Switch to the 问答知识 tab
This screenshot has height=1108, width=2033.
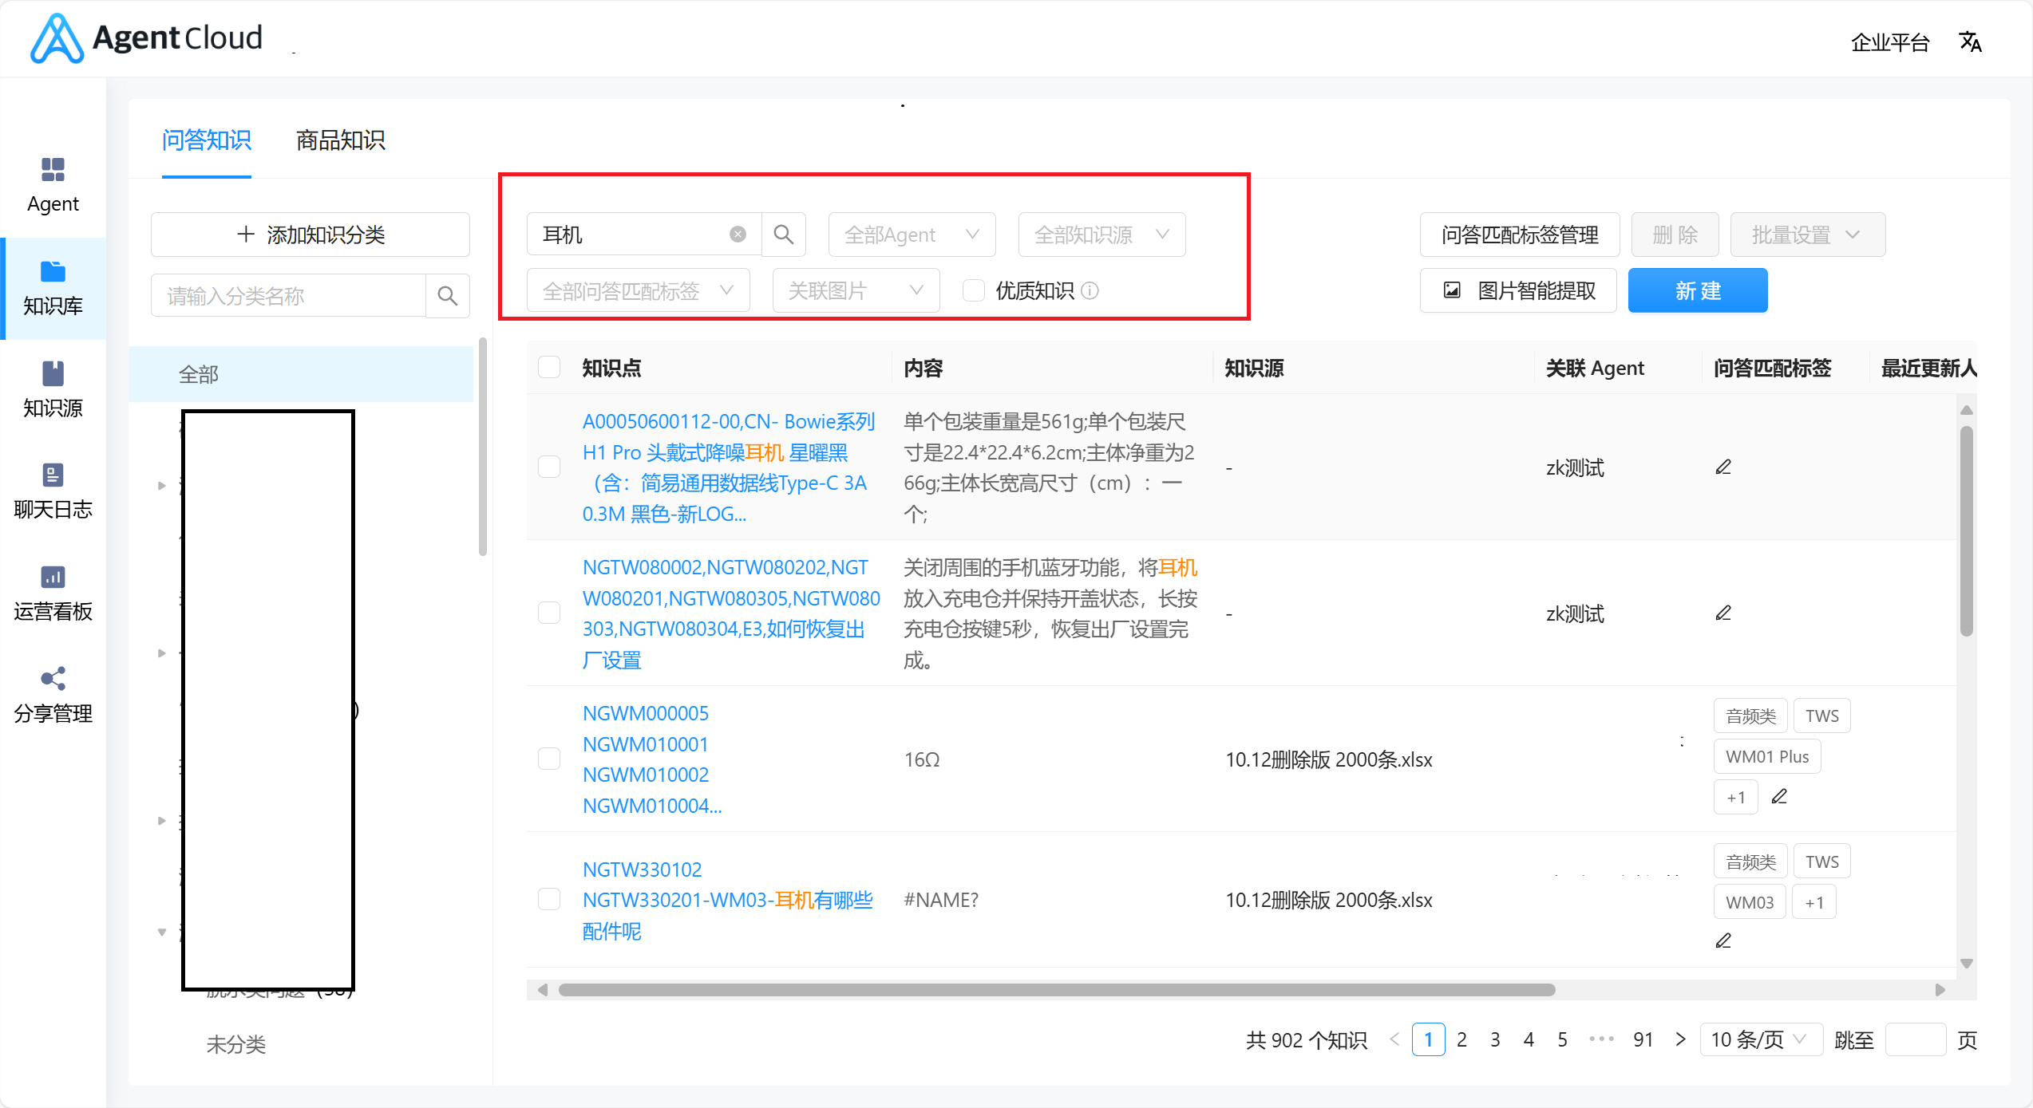pos(207,140)
